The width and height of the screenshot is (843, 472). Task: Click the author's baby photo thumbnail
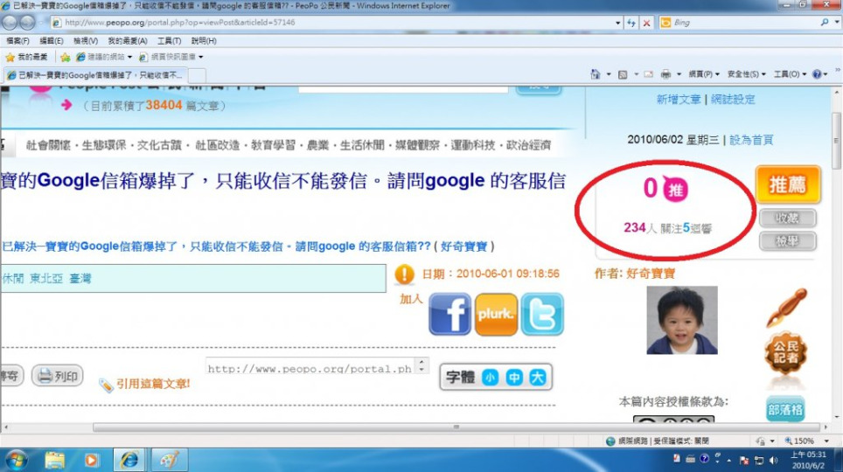pyautogui.click(x=682, y=320)
